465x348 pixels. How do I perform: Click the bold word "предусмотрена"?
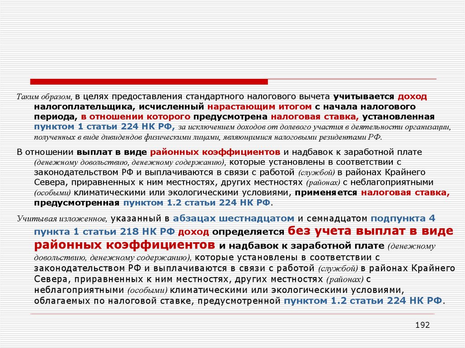[x=230, y=117]
